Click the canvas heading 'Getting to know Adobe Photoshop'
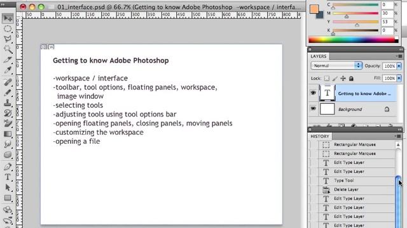Image resolution: width=407 pixels, height=228 pixels. (111, 61)
